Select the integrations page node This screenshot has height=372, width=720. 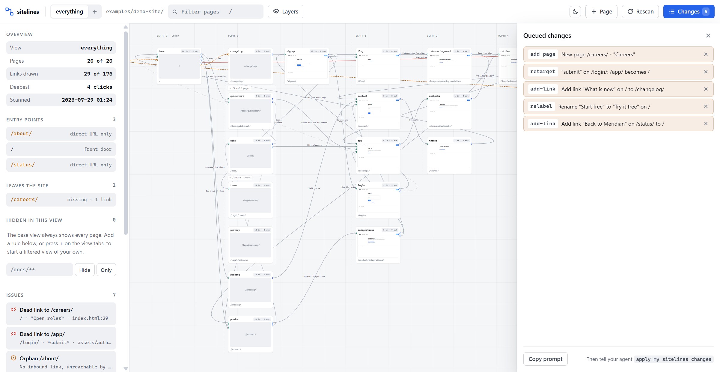click(378, 245)
